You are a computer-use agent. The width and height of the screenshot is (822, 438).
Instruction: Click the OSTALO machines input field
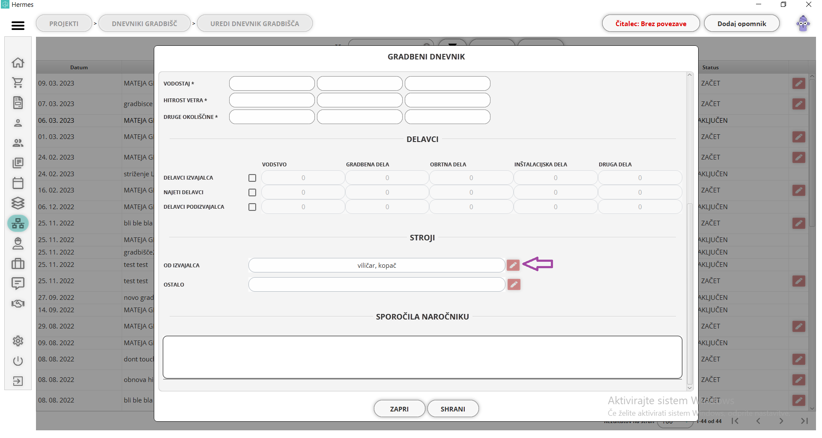click(377, 284)
